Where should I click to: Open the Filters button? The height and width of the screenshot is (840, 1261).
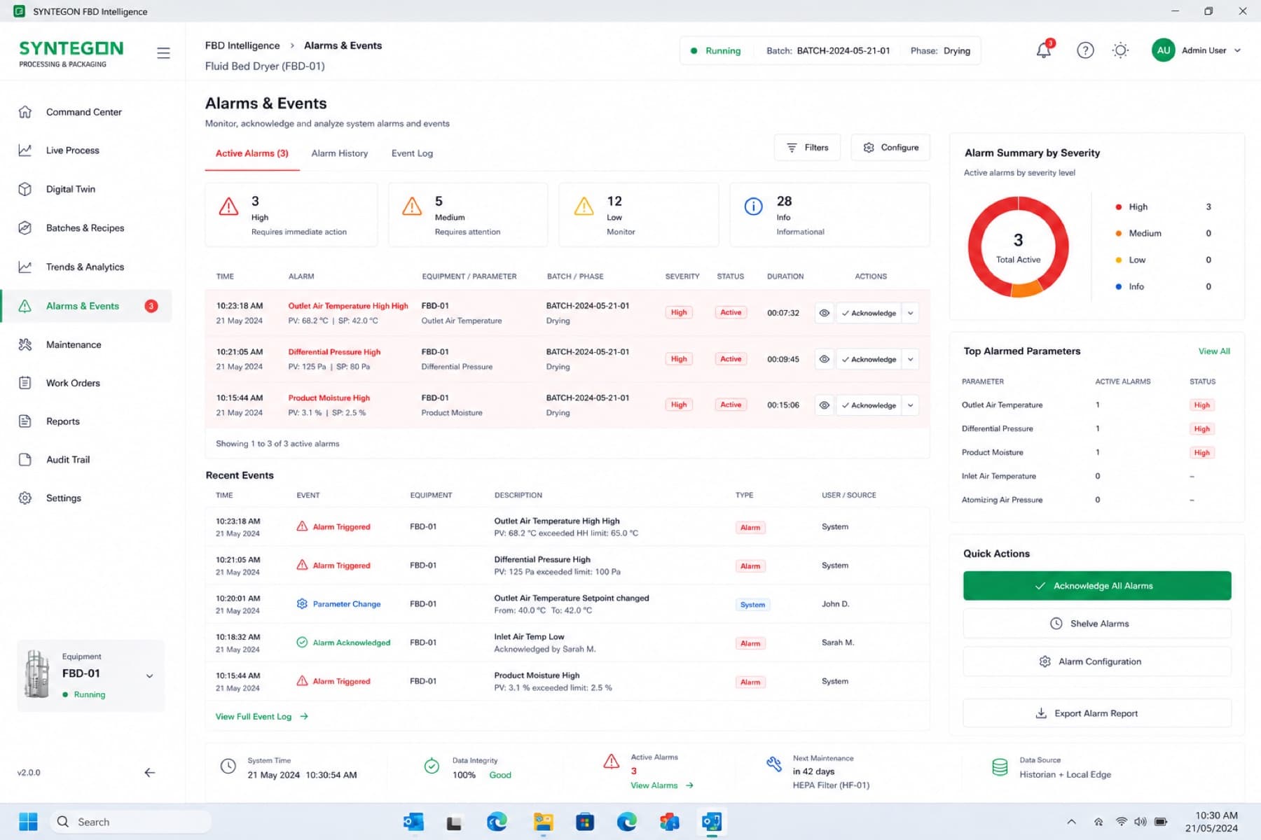(x=807, y=148)
